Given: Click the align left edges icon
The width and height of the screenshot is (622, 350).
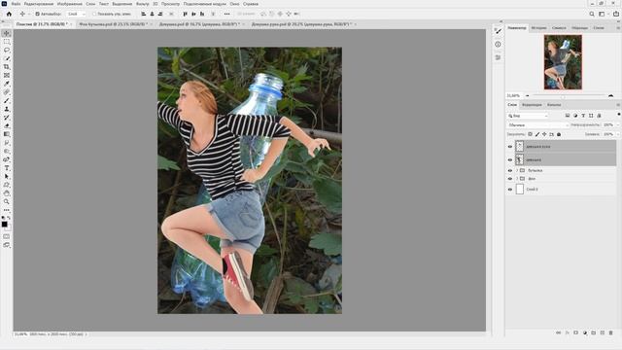Looking at the screenshot, I should pyautogui.click(x=144, y=14).
